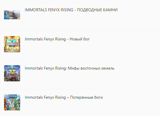Select the Мифы восточных земель cover icon
160x116 pixels.
pyautogui.click(x=12, y=73)
